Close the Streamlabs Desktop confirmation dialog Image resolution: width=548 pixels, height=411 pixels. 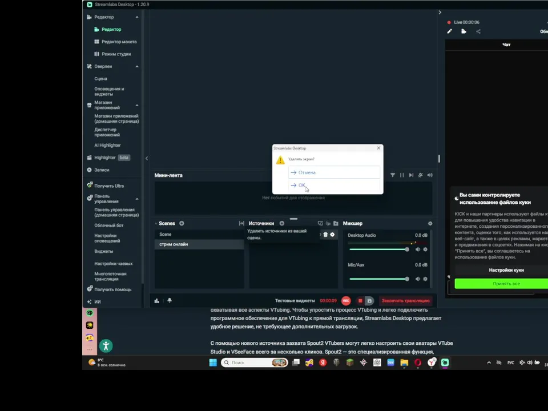(x=378, y=148)
